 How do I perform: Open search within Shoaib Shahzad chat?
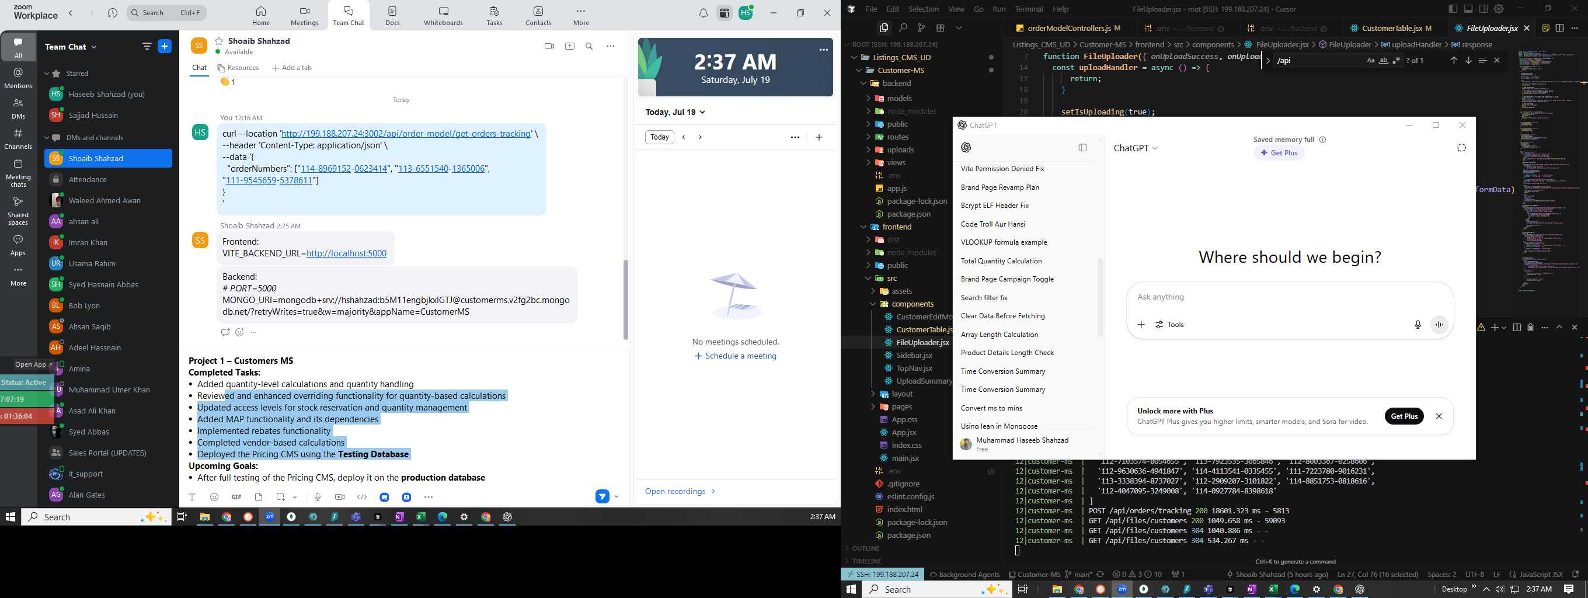(x=589, y=46)
